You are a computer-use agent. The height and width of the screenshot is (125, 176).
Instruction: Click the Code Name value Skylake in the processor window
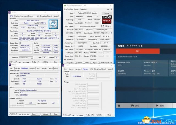pyautogui.click(x=26, y=23)
